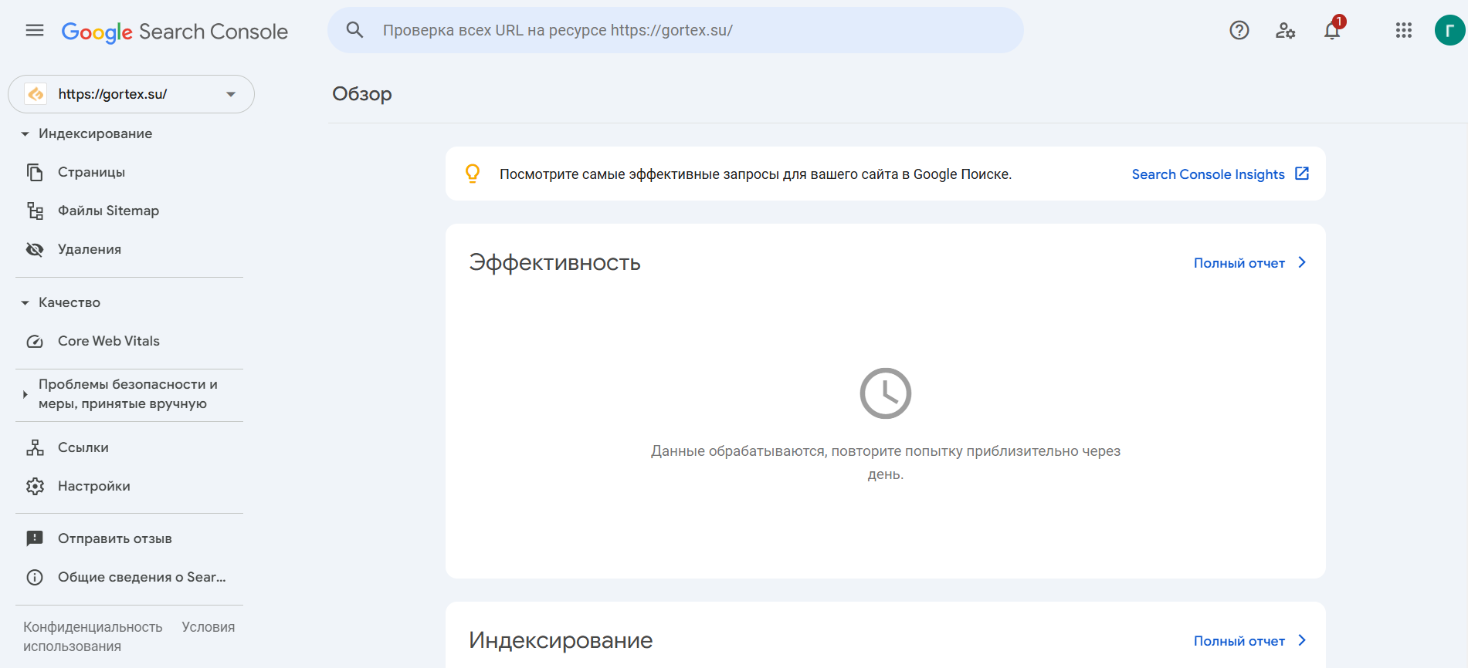The image size is (1468, 668).
Task: Click the clock icon in Эффективность card
Action: (886, 393)
